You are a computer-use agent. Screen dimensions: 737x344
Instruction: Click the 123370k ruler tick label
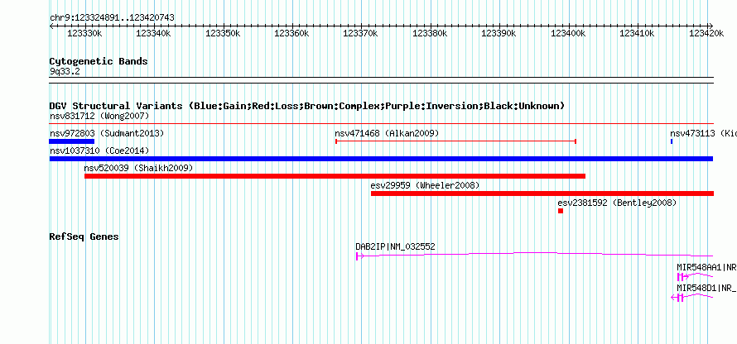[360, 34]
